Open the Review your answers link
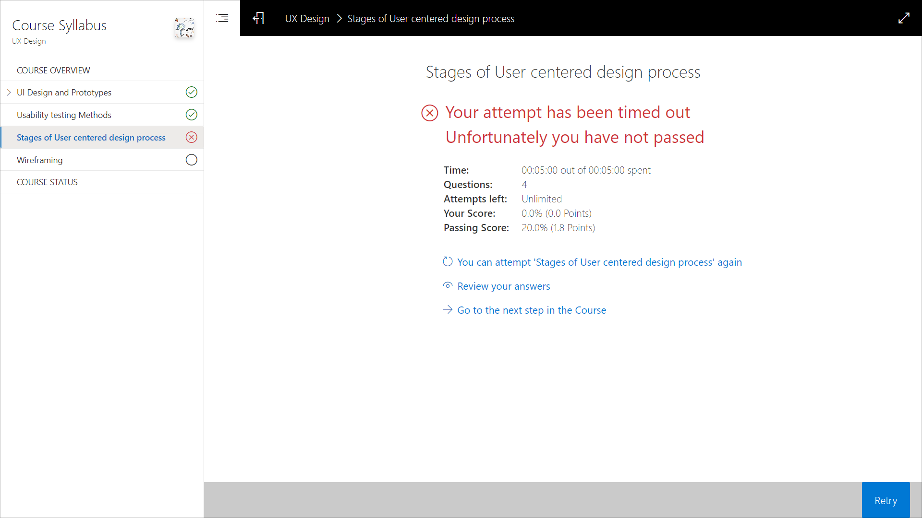 point(503,286)
